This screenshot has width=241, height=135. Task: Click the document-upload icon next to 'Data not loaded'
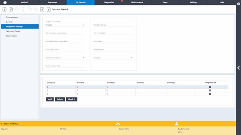point(48,9)
